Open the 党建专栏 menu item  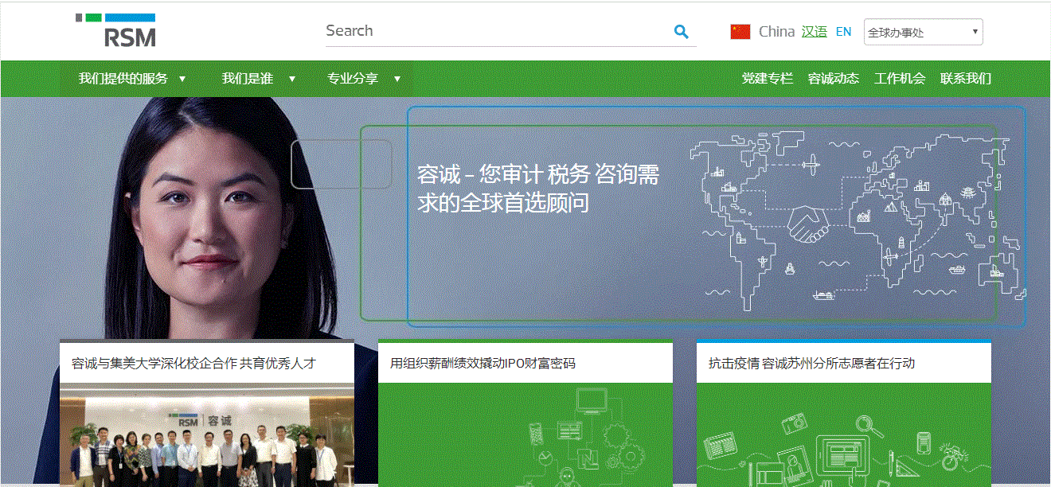tap(767, 79)
